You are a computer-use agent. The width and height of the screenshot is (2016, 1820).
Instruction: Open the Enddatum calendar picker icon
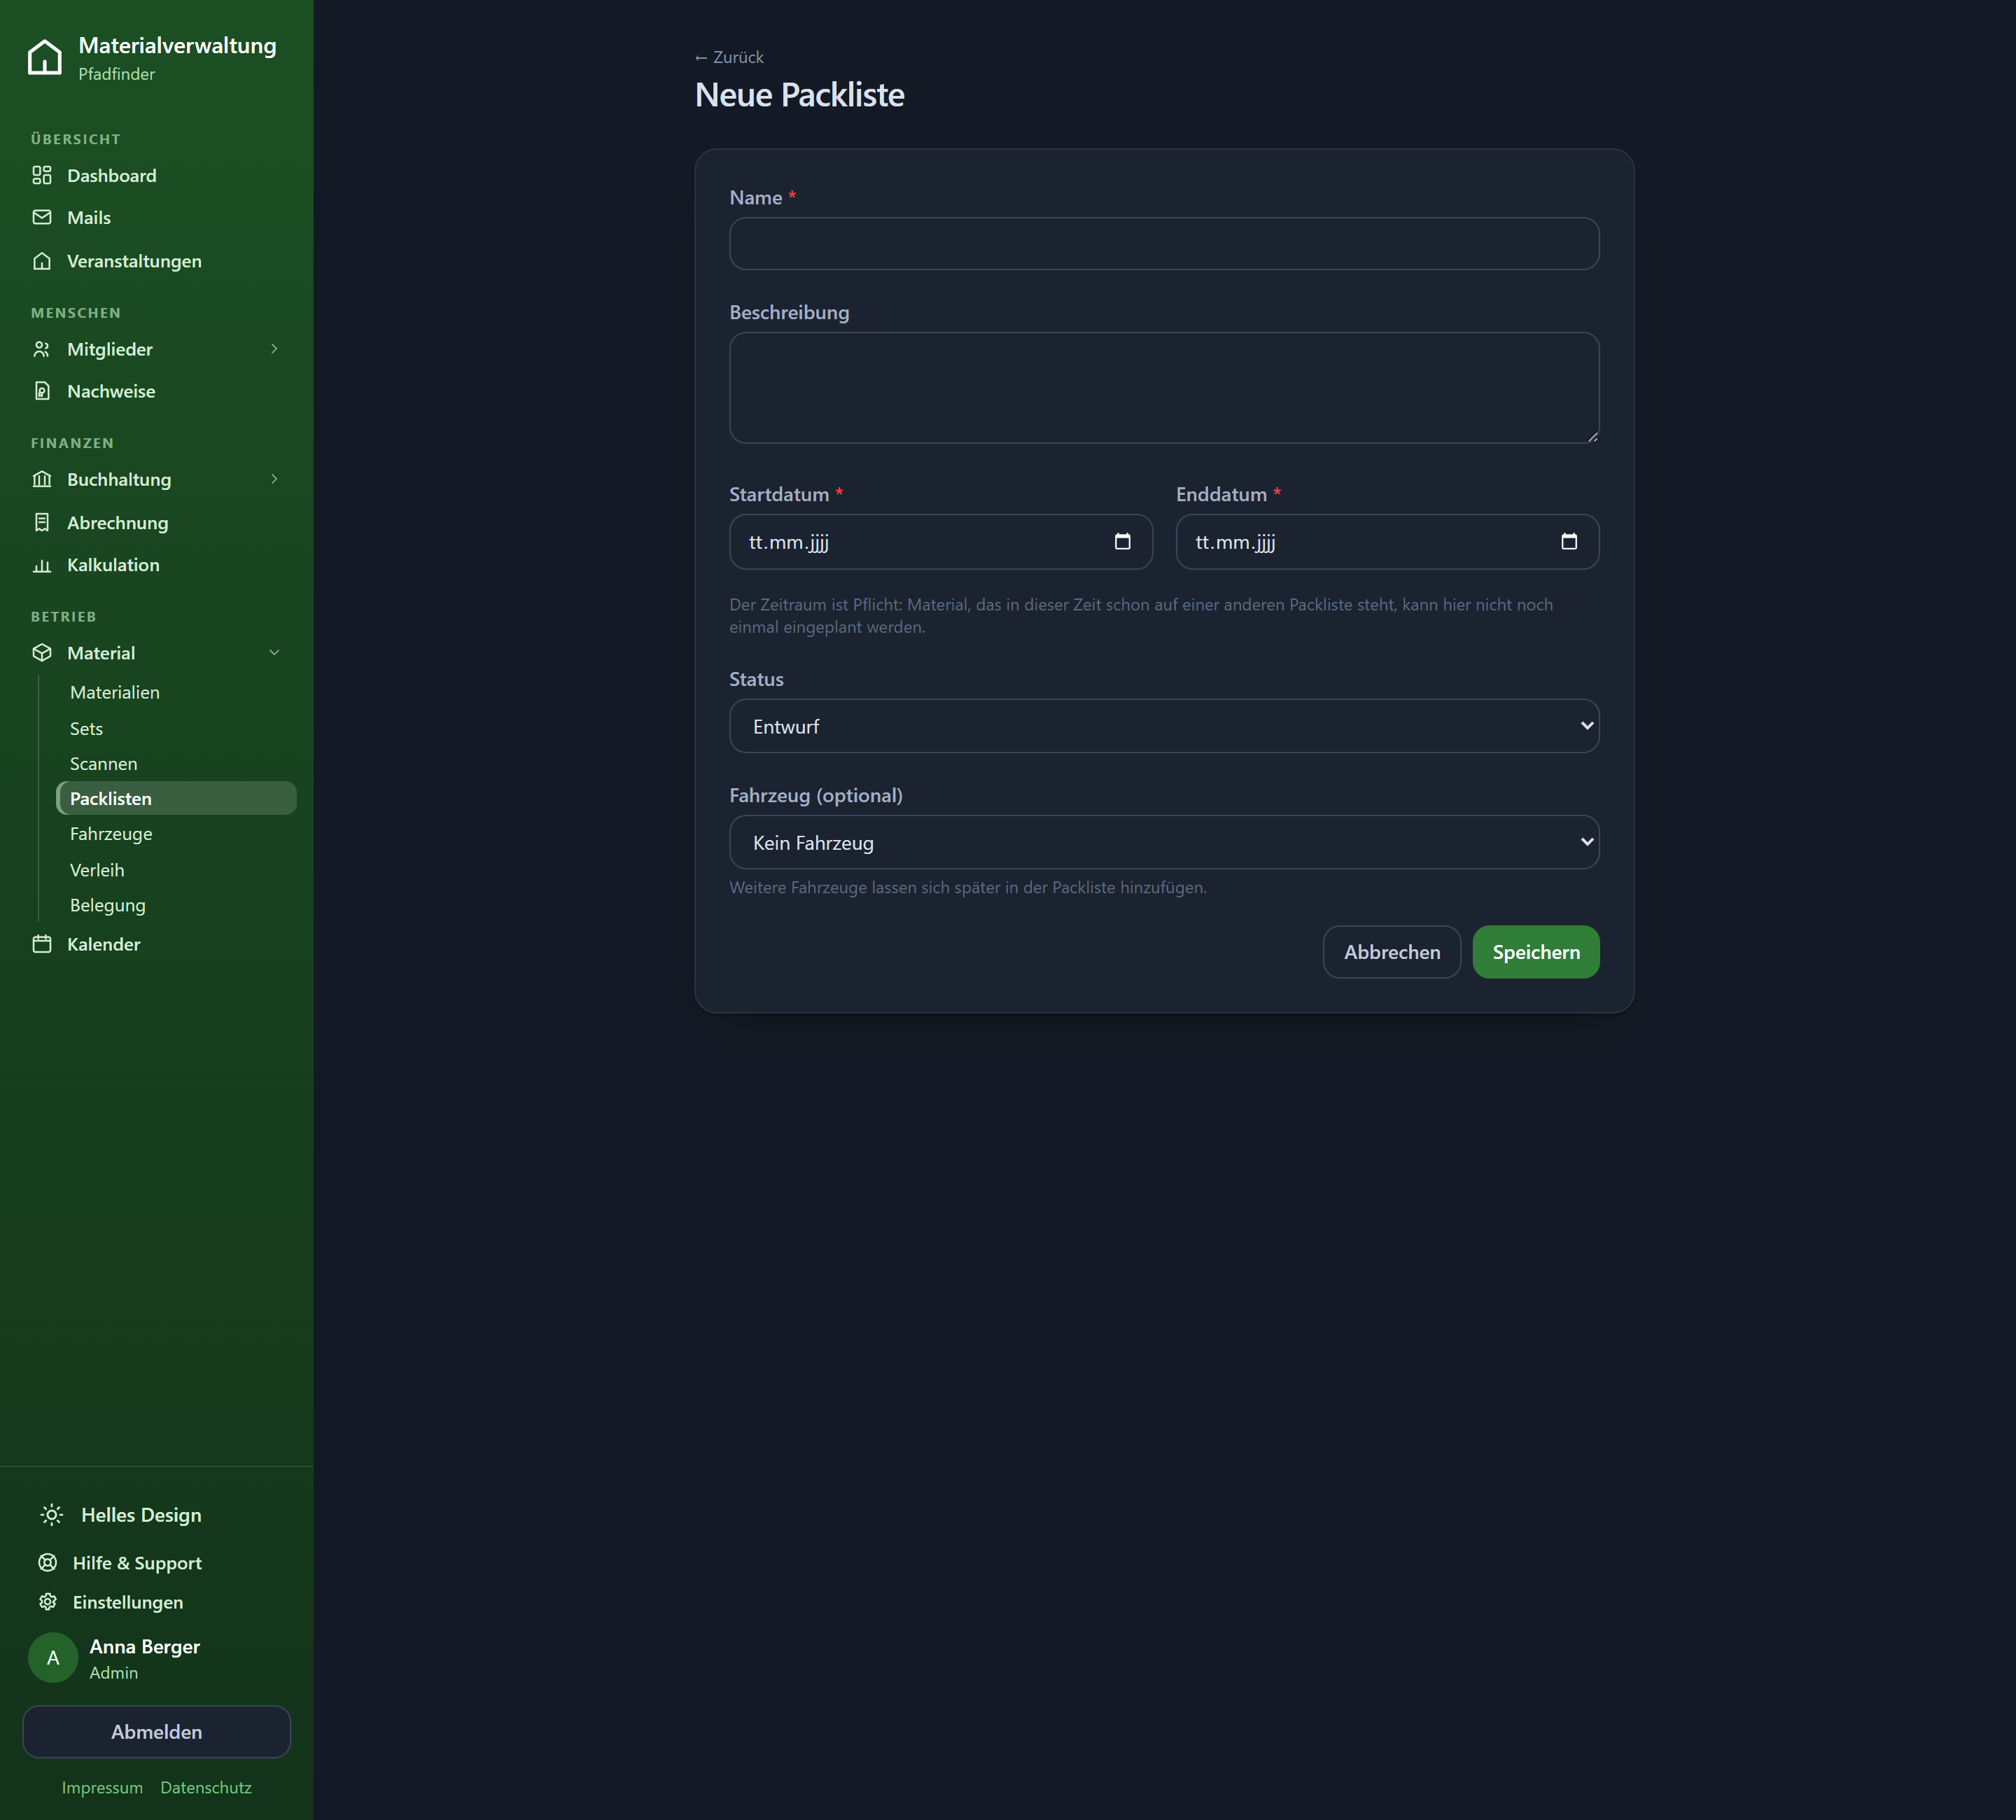point(1569,541)
